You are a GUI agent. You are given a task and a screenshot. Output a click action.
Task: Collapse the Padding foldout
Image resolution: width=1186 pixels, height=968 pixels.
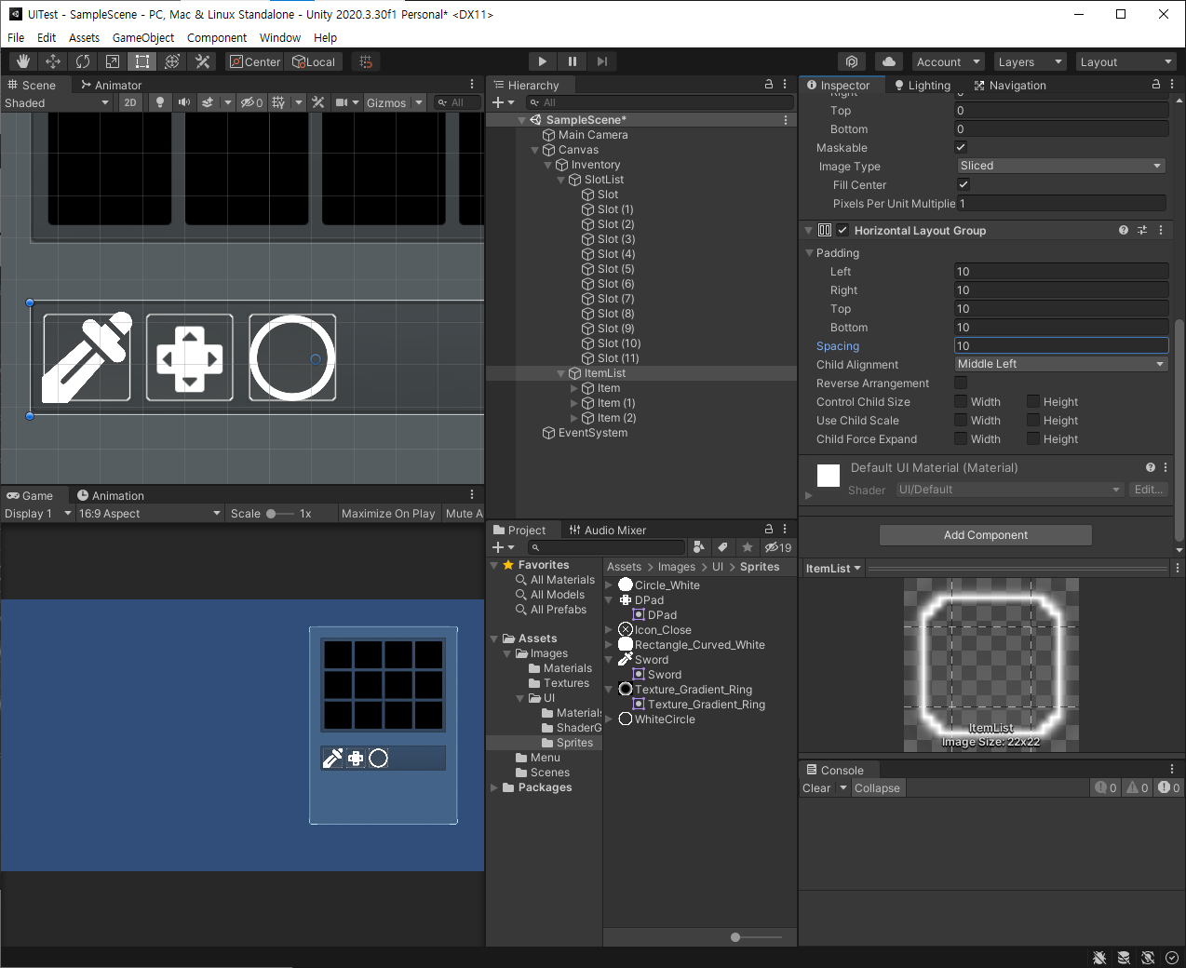pos(808,252)
